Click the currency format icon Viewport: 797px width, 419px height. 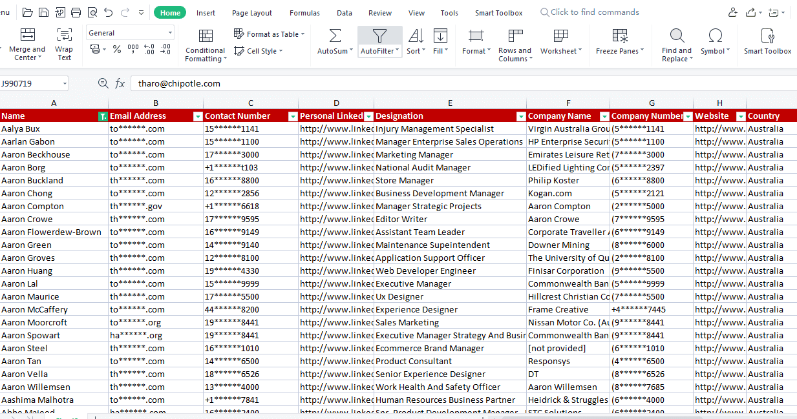coord(95,49)
